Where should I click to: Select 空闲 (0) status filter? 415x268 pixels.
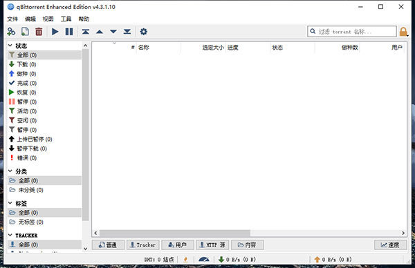[x=44, y=120]
